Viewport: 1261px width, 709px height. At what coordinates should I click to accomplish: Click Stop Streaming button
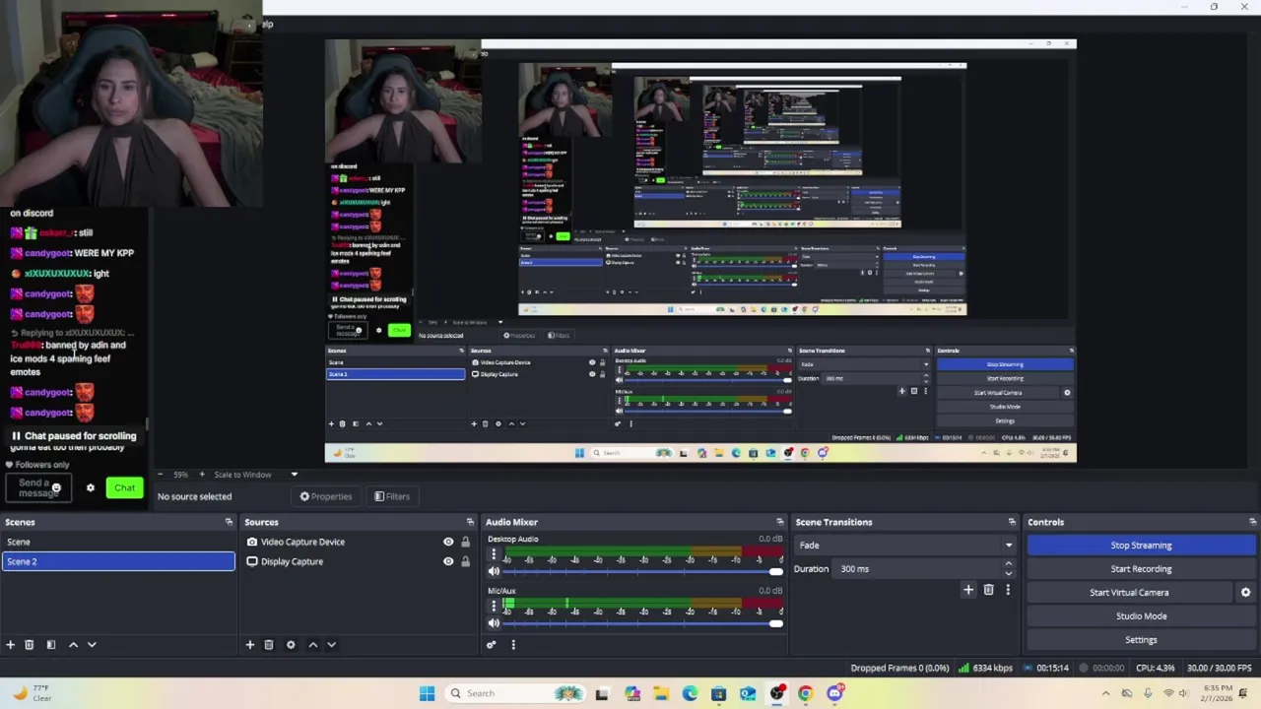coord(1141,546)
